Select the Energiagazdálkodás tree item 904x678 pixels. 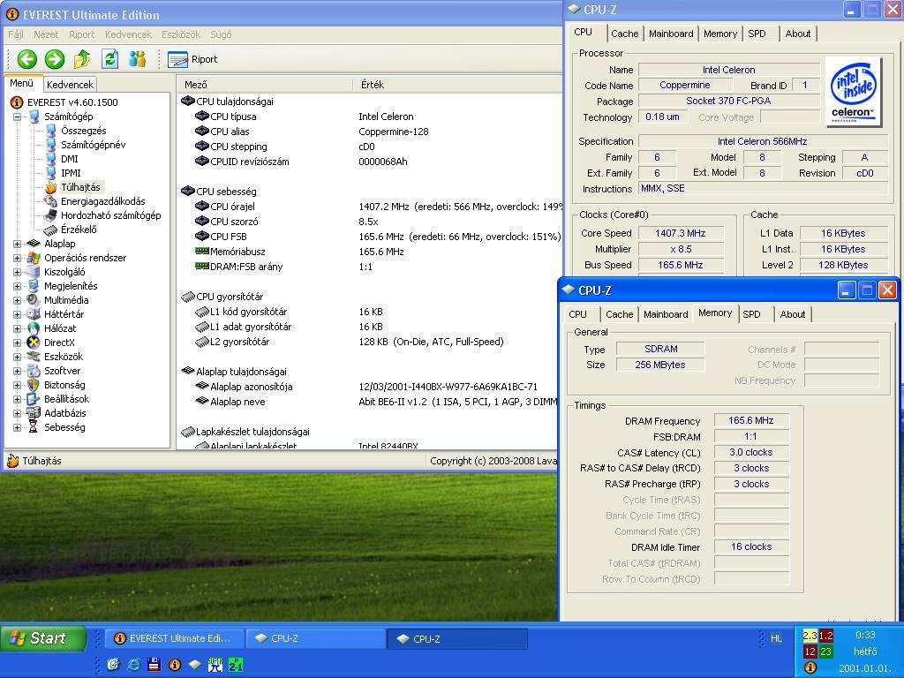tap(102, 201)
